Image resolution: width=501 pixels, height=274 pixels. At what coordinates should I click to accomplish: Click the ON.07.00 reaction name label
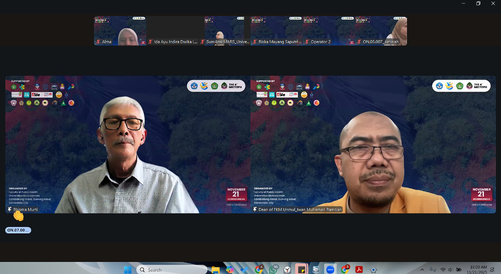click(18, 230)
